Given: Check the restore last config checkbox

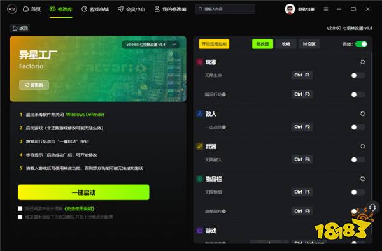Looking at the screenshot, I should (x=20, y=217).
